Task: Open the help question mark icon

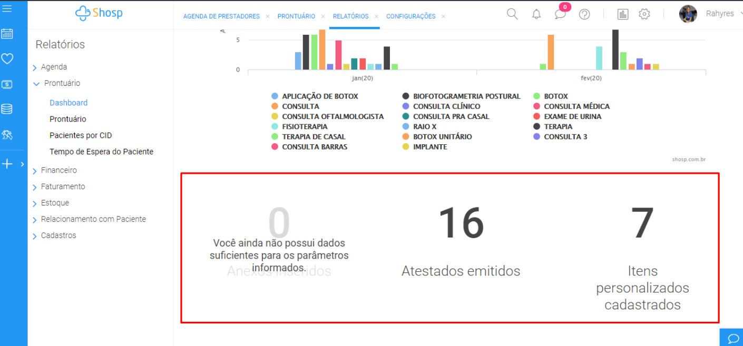Action: point(584,14)
